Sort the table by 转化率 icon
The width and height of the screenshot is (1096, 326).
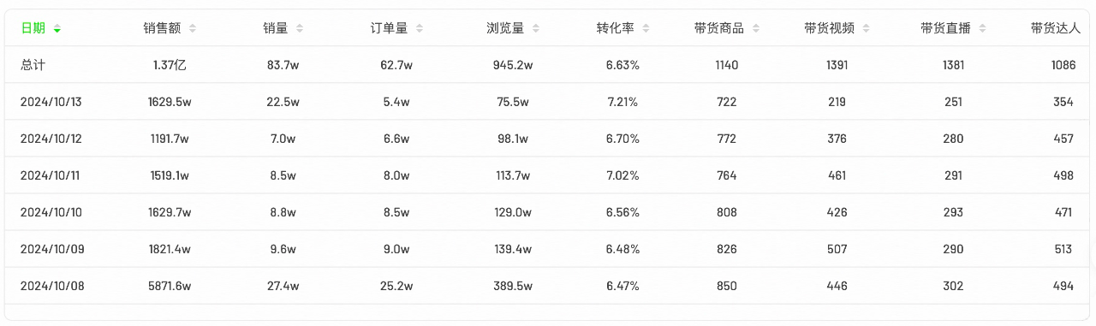coord(646,29)
